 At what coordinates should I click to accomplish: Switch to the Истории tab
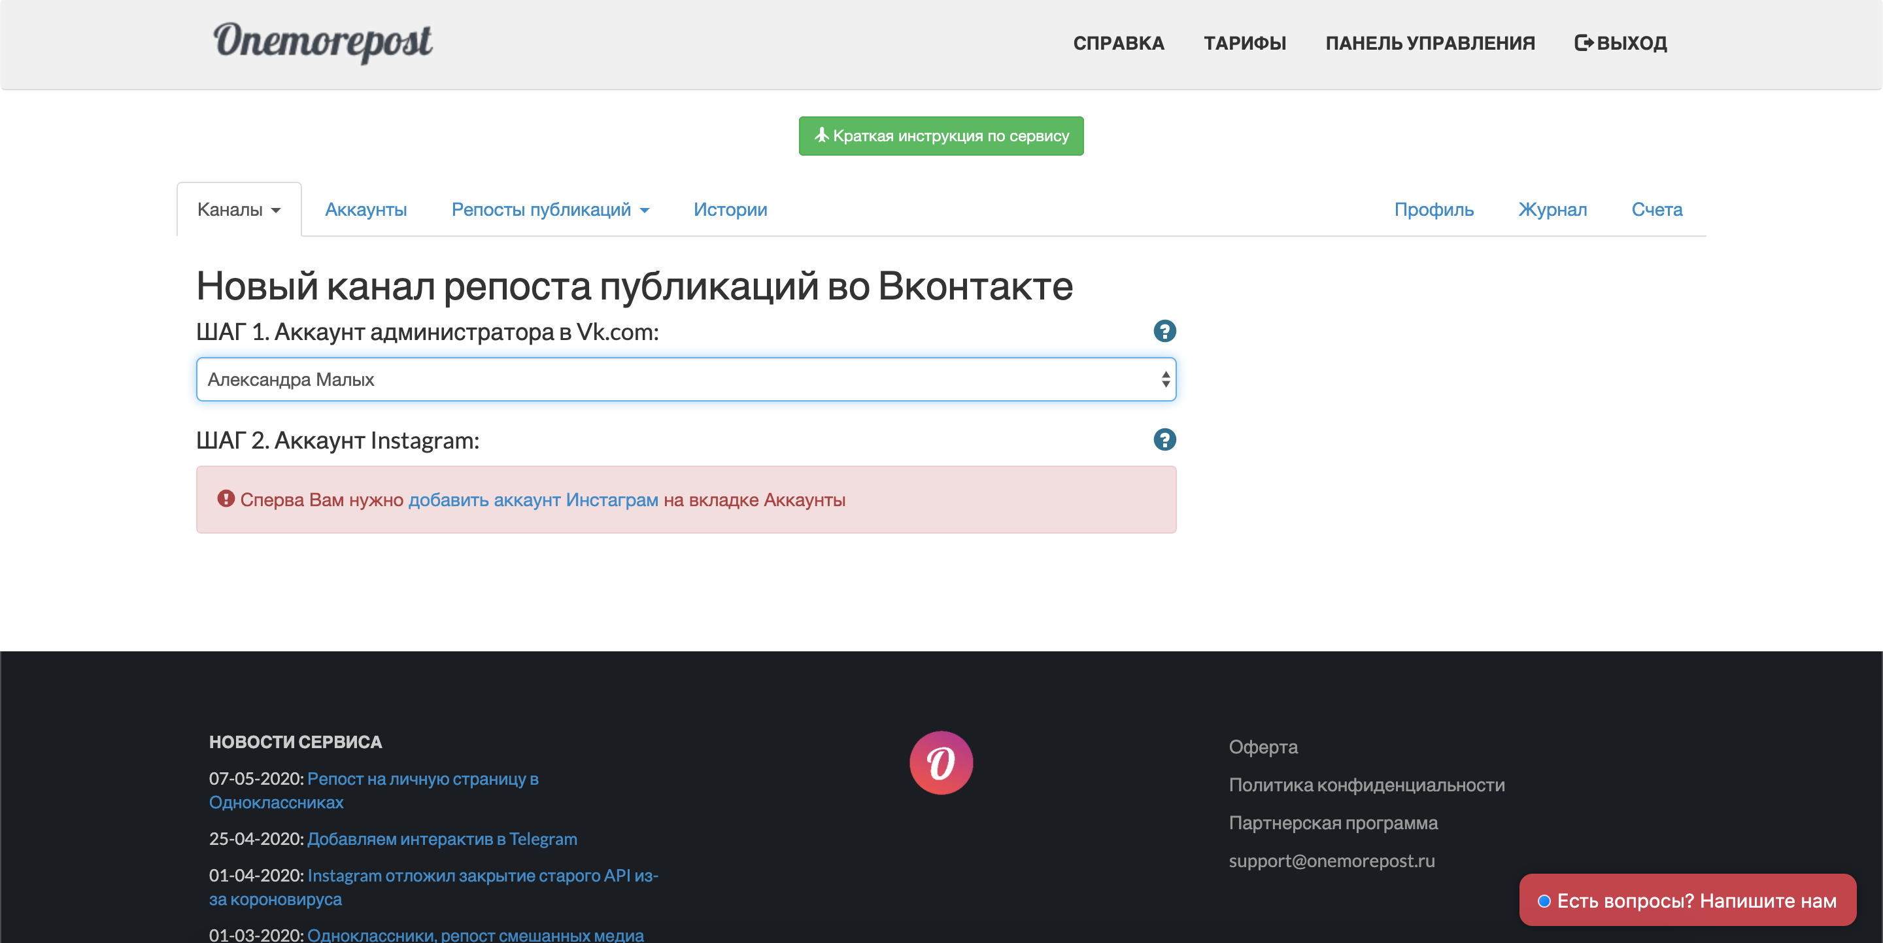coord(730,210)
